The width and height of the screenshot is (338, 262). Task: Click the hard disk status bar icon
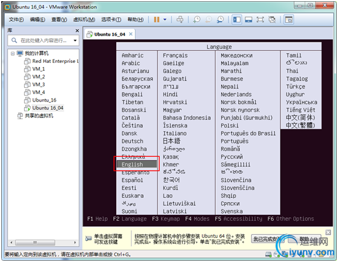click(268, 254)
